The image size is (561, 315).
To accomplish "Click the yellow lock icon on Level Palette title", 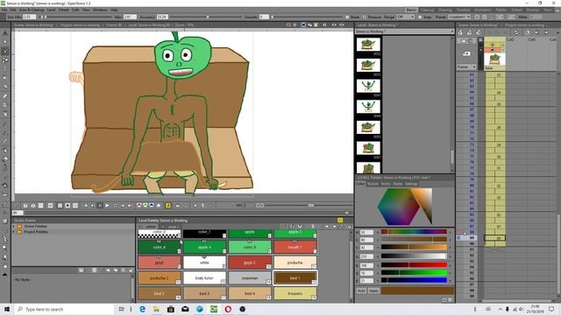I will (340, 220).
